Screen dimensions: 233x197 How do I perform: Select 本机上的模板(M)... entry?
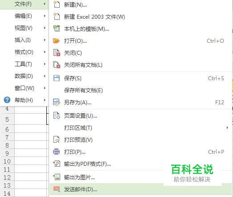tap(140, 29)
